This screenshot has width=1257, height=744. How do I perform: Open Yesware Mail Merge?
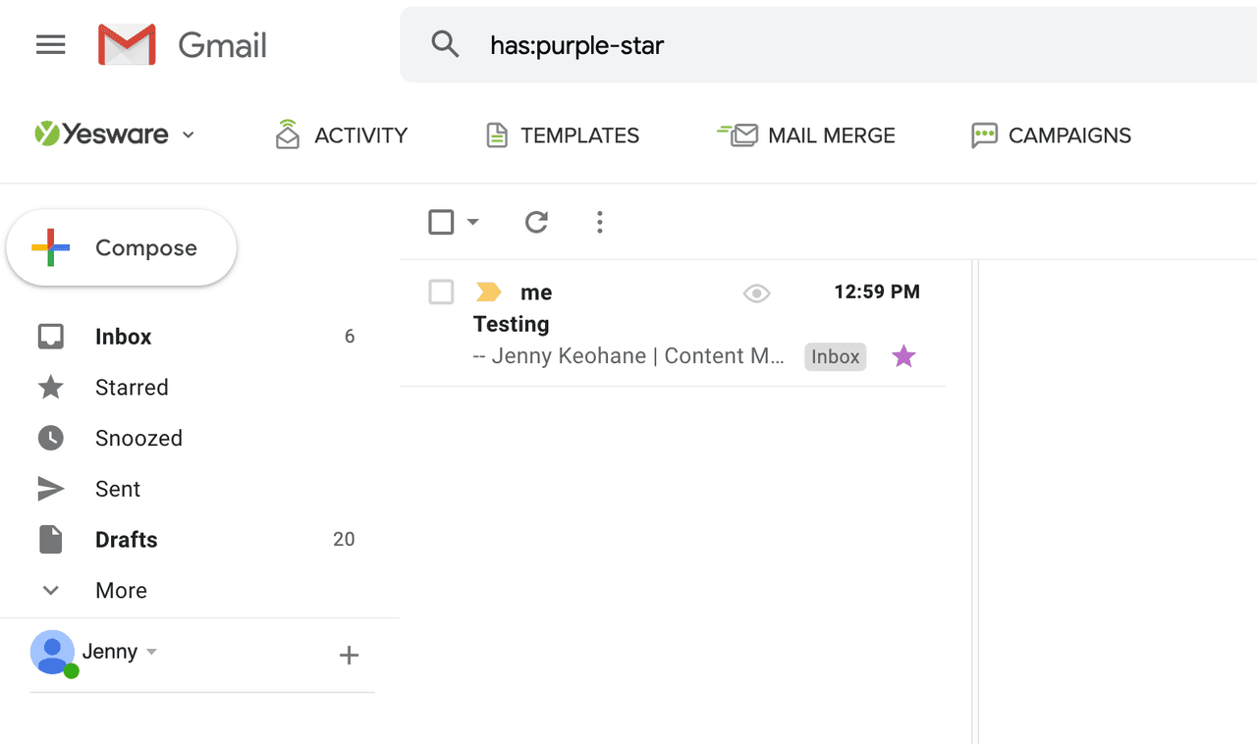click(x=806, y=135)
